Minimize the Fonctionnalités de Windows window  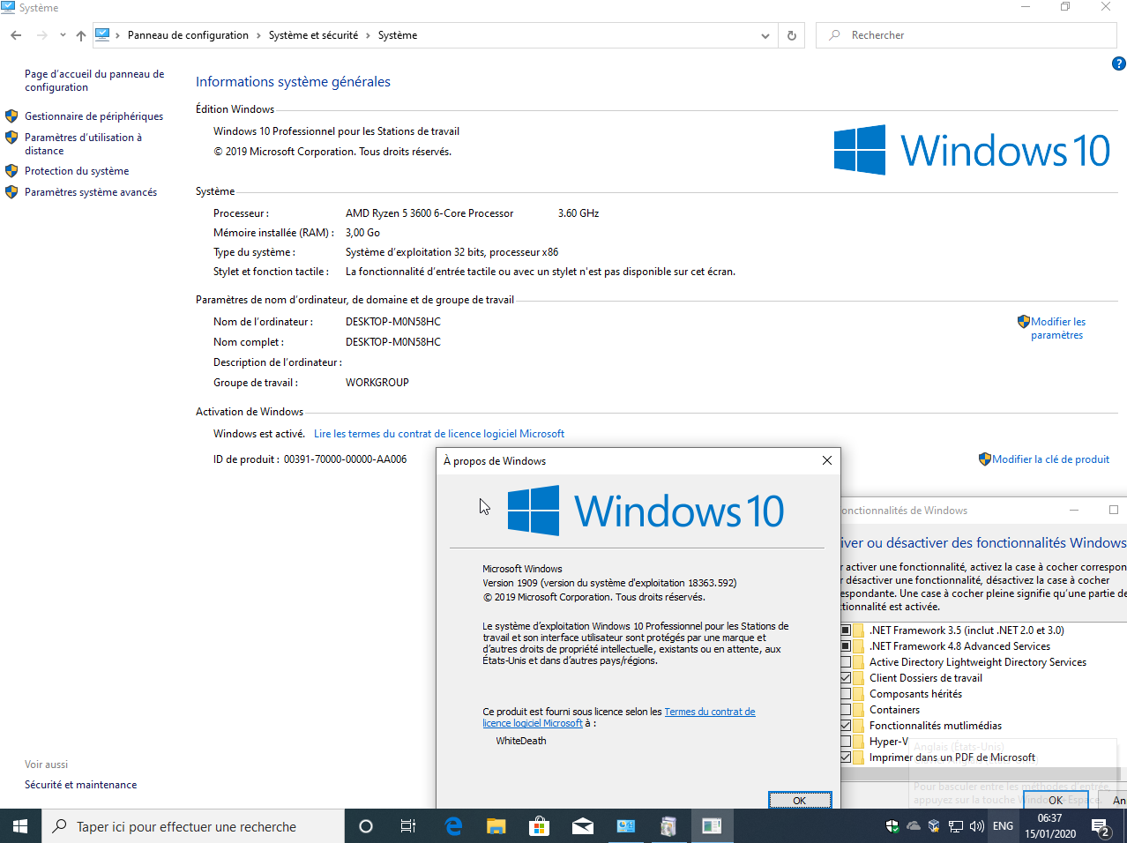tap(1074, 510)
